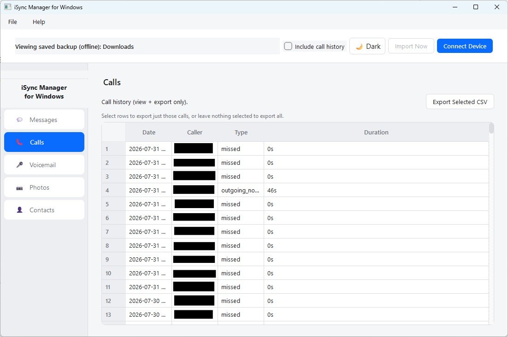Click the date cell in row 1
Screen dimensions: 508x337
coord(149,149)
